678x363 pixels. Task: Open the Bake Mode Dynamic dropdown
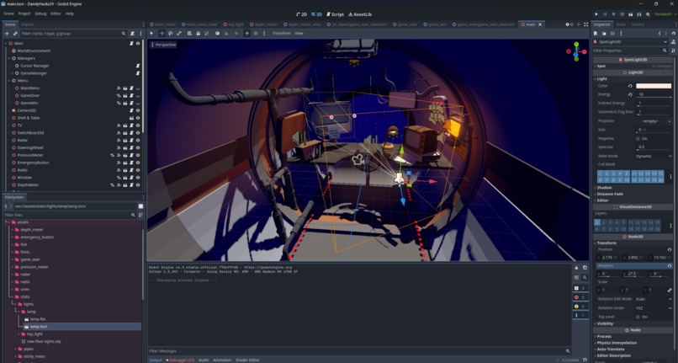[x=654, y=157]
